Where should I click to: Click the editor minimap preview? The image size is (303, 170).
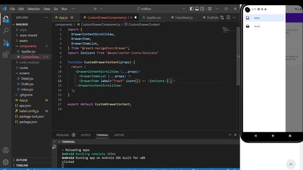pyautogui.click(x=228, y=30)
